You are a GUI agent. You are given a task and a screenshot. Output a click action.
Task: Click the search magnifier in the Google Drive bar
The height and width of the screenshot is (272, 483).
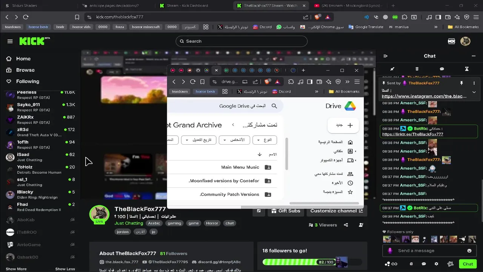point(274,106)
